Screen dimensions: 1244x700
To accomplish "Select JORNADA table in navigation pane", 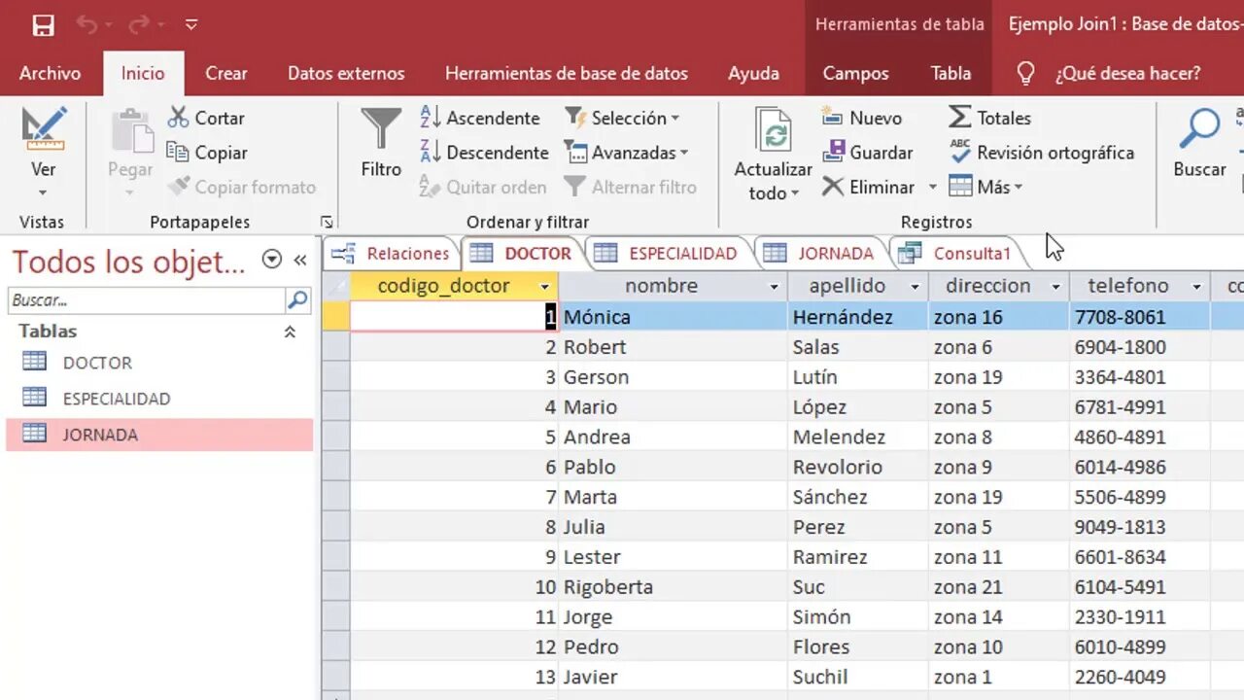I will click(x=159, y=435).
